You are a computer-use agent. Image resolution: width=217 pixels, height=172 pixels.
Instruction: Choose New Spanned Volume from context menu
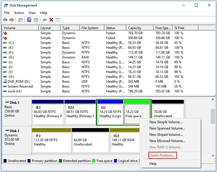(170, 128)
